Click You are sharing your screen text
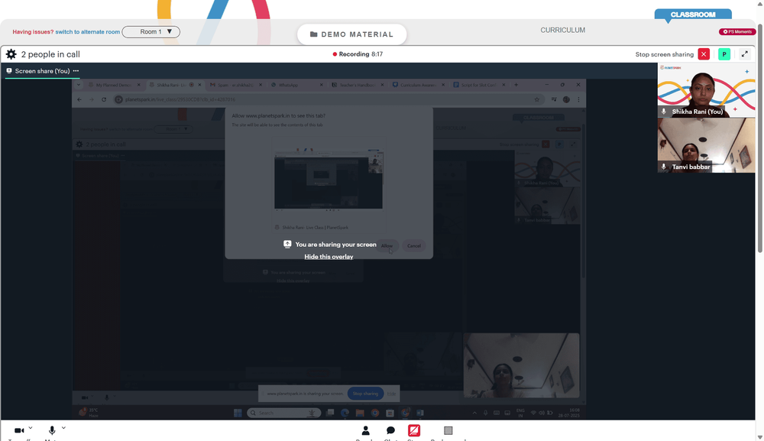Viewport: 764px width, 441px height. [335, 245]
